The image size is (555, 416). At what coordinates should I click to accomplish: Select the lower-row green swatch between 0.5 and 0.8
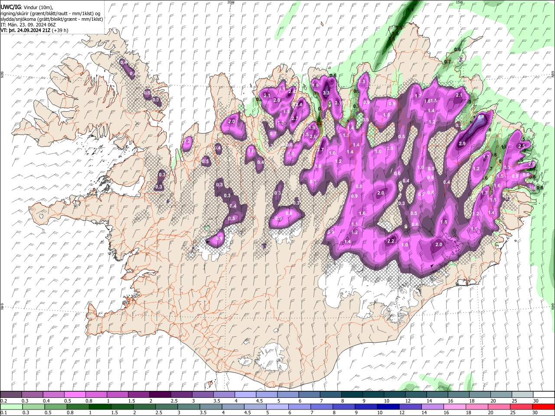coord(55,406)
